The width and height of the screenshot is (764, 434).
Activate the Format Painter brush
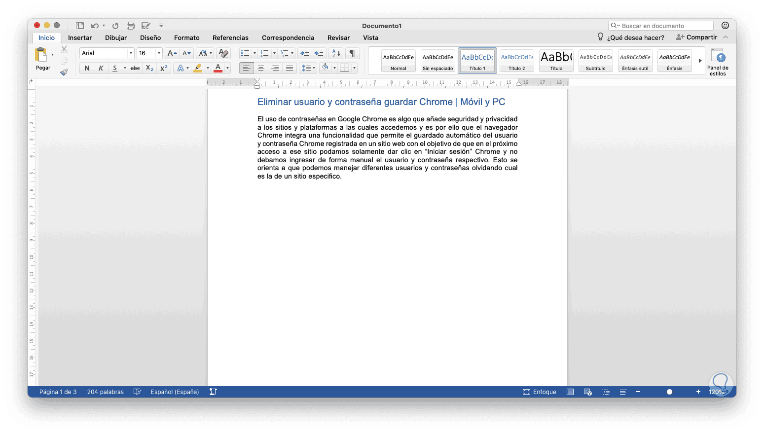coord(64,72)
